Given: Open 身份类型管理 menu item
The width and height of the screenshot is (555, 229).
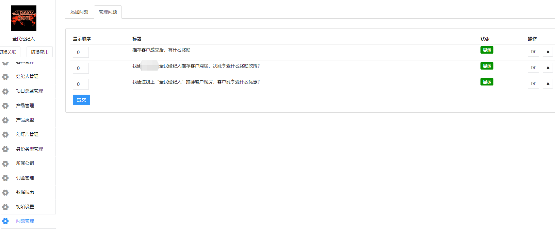Looking at the screenshot, I should [x=29, y=149].
